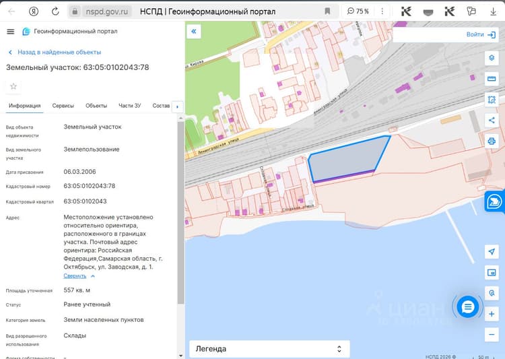Go back with the browser back arrow
Screen dimensions: 505x359
click(x=11, y=11)
